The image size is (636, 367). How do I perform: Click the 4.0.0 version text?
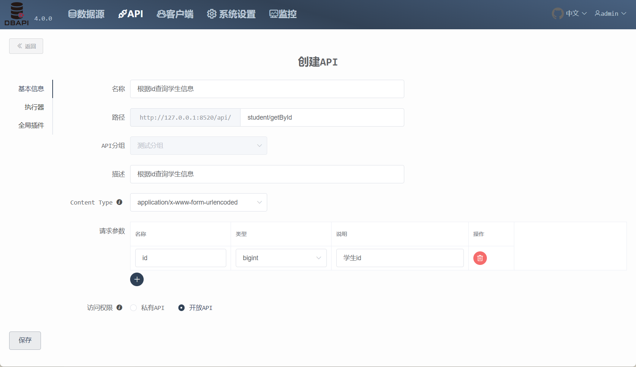43,18
